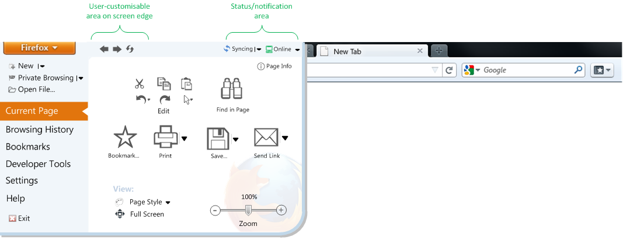
Task: Click the Select cursor icon in Edit group
Action: point(187,100)
